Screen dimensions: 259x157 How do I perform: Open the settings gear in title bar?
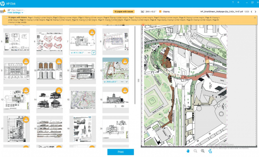[x=238, y=2]
